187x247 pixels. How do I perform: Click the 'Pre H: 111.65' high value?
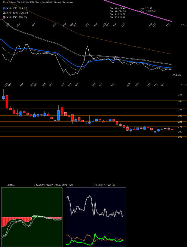pos(117,11)
